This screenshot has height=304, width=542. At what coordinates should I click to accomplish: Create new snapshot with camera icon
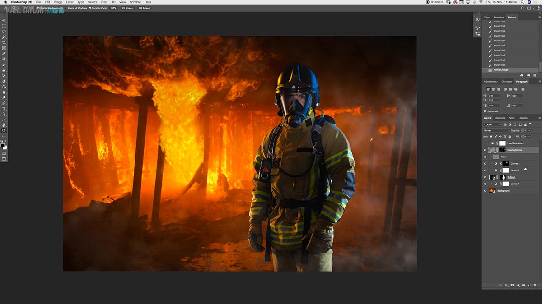528,75
